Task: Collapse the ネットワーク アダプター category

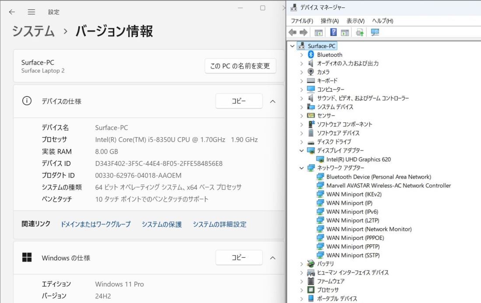Action: pos(301,168)
